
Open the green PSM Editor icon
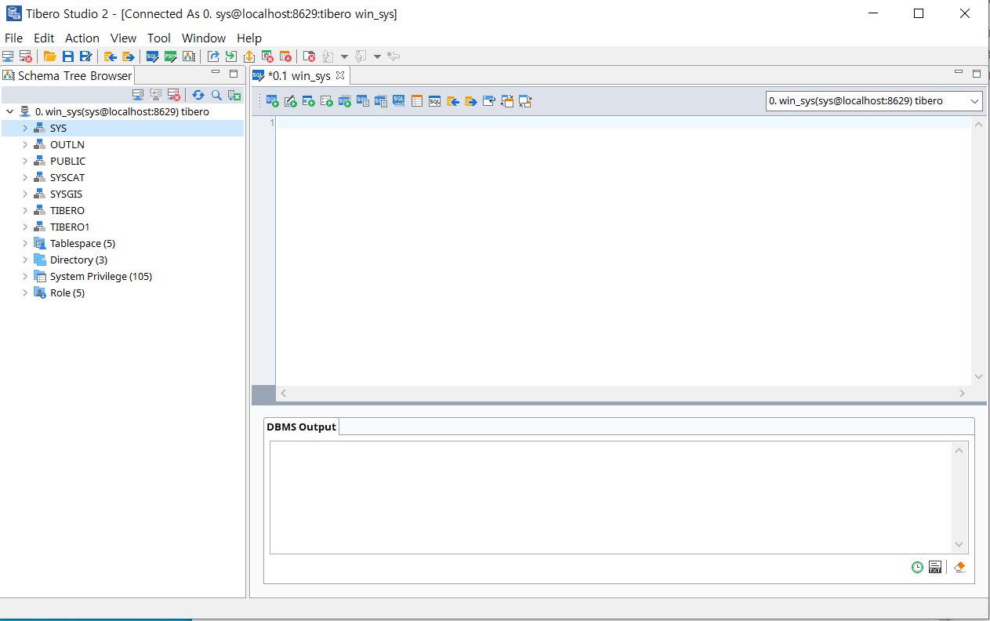[170, 56]
